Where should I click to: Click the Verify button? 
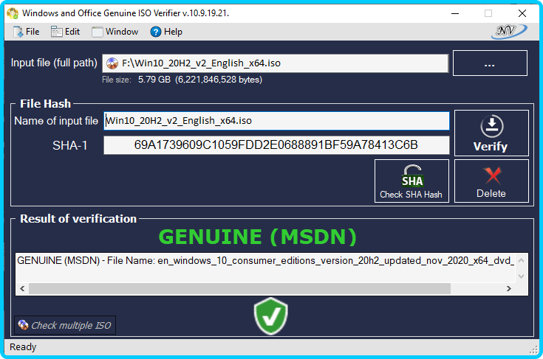(491, 133)
